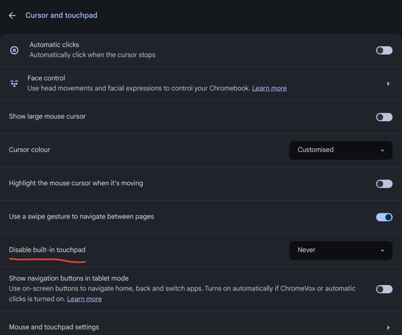Open the Cursor colour dropdown
The width and height of the screenshot is (402, 335).
(x=340, y=150)
